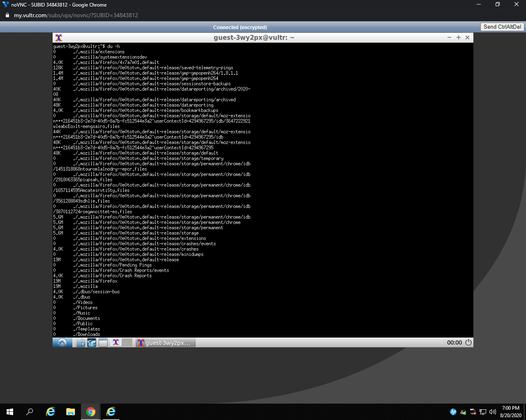This screenshot has height=420, width=526.
Task: Toggle show desktop using the window icon
Action: (x=103, y=343)
